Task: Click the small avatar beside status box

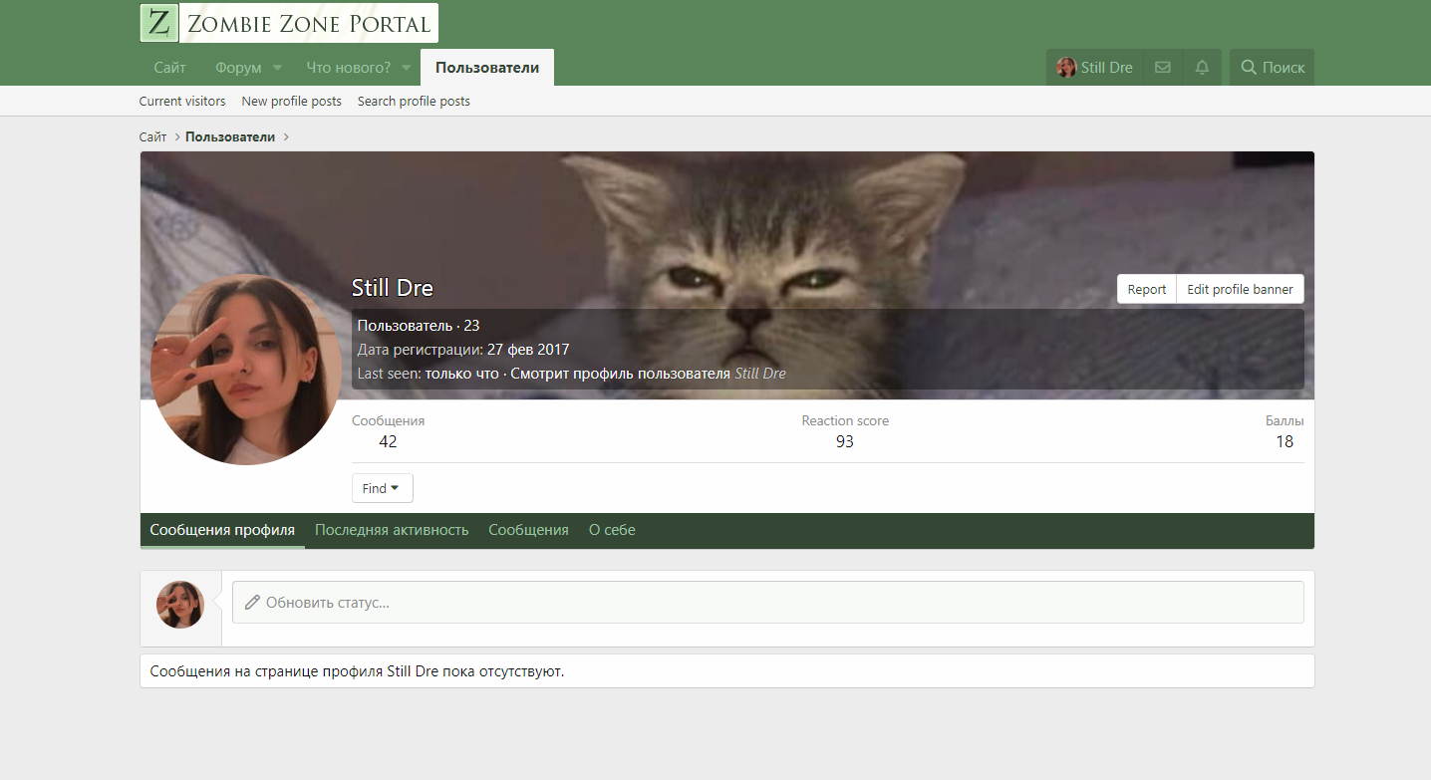Action: [x=180, y=605]
